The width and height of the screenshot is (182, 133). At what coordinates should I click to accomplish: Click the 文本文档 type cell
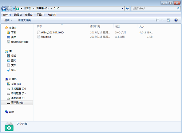119,37
